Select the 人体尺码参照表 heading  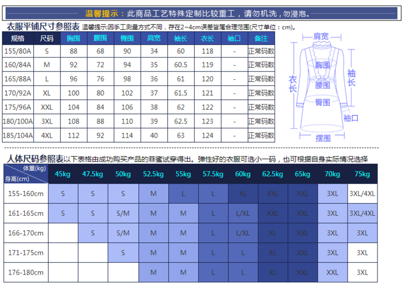pos(34,159)
